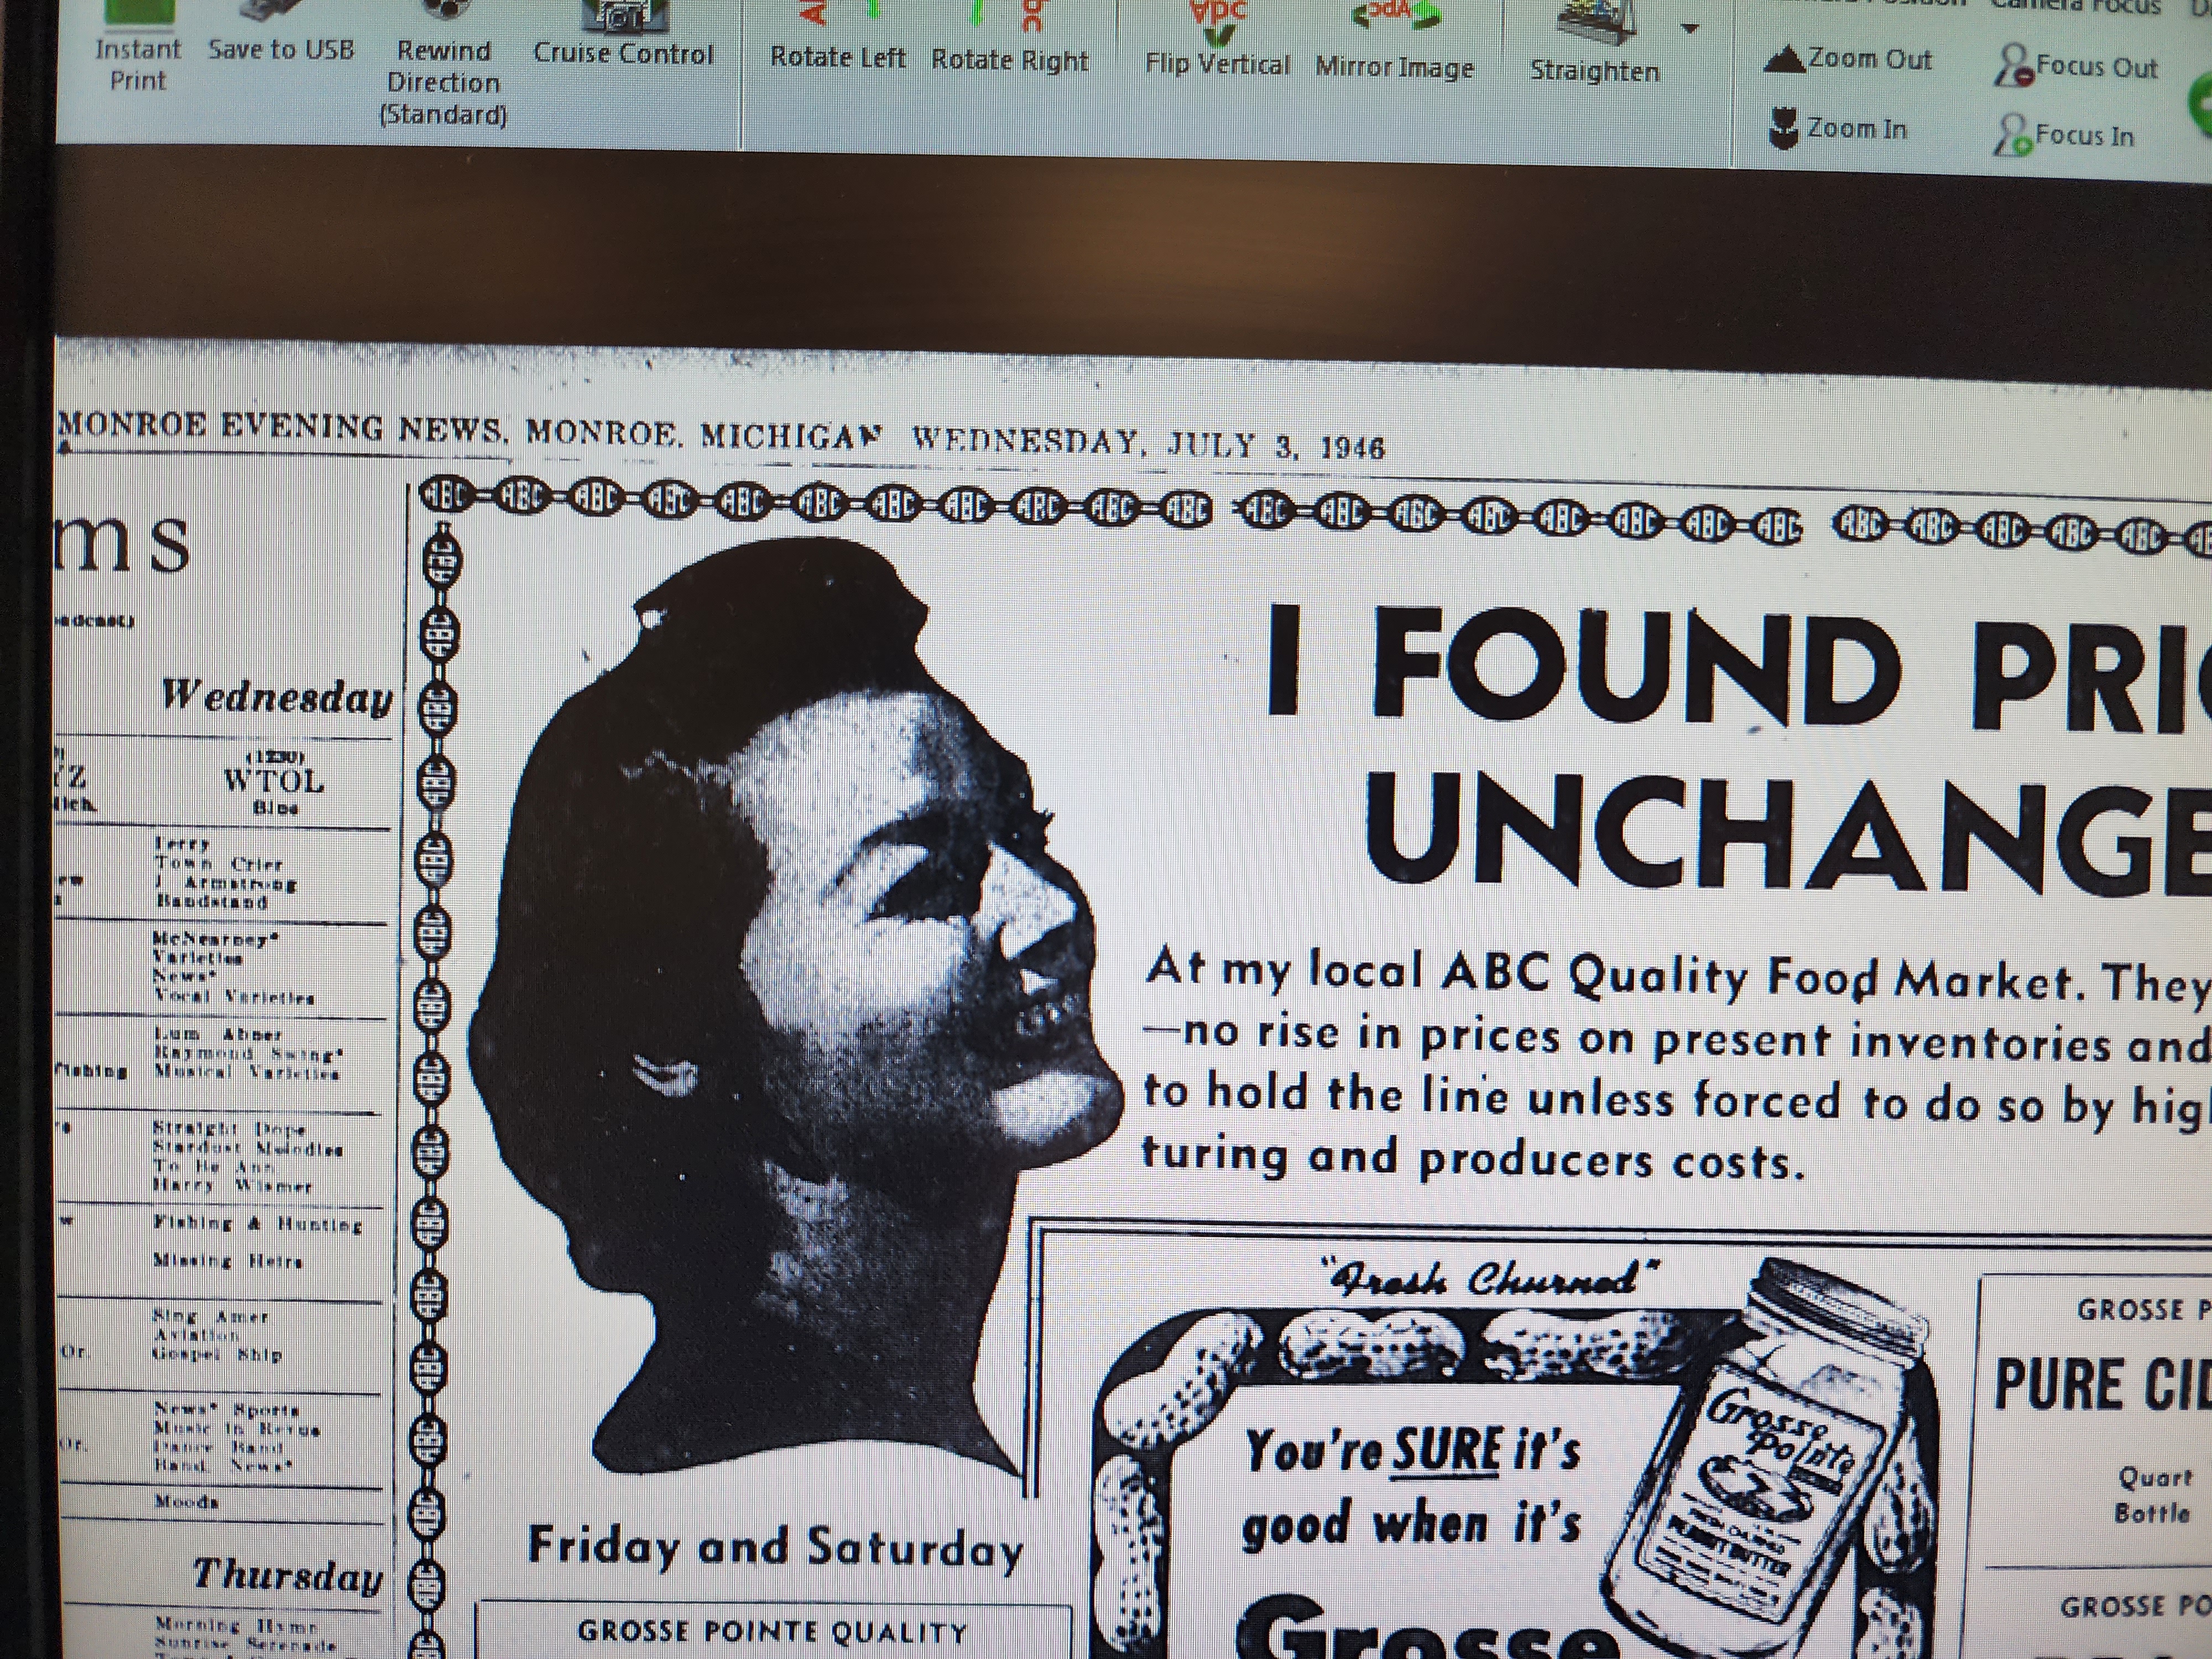The width and height of the screenshot is (2212, 1659).
Task: Click the newspaper date header line
Action: pyautogui.click(x=720, y=436)
